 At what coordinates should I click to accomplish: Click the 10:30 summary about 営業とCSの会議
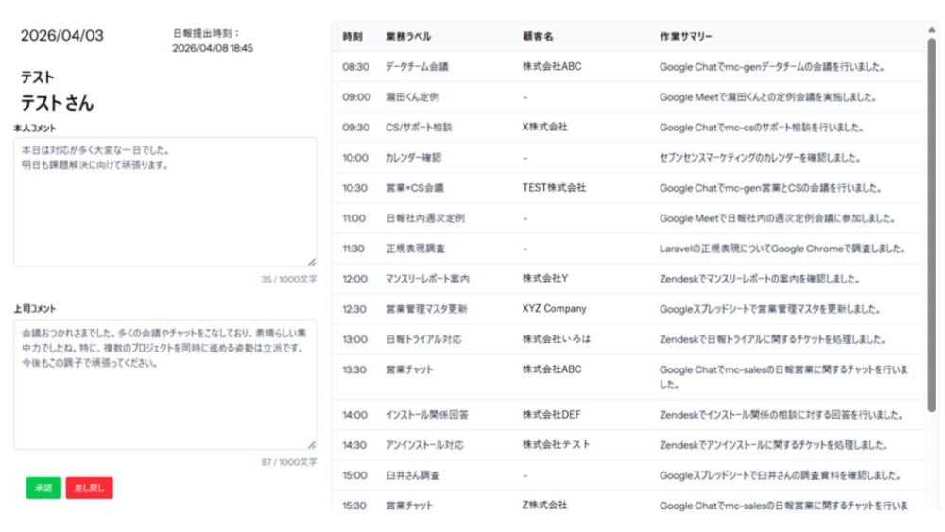[x=770, y=188]
